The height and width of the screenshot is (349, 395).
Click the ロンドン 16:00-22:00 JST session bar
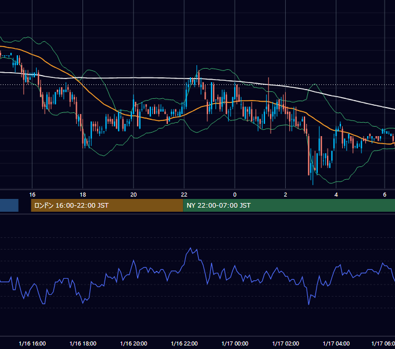click(x=107, y=205)
